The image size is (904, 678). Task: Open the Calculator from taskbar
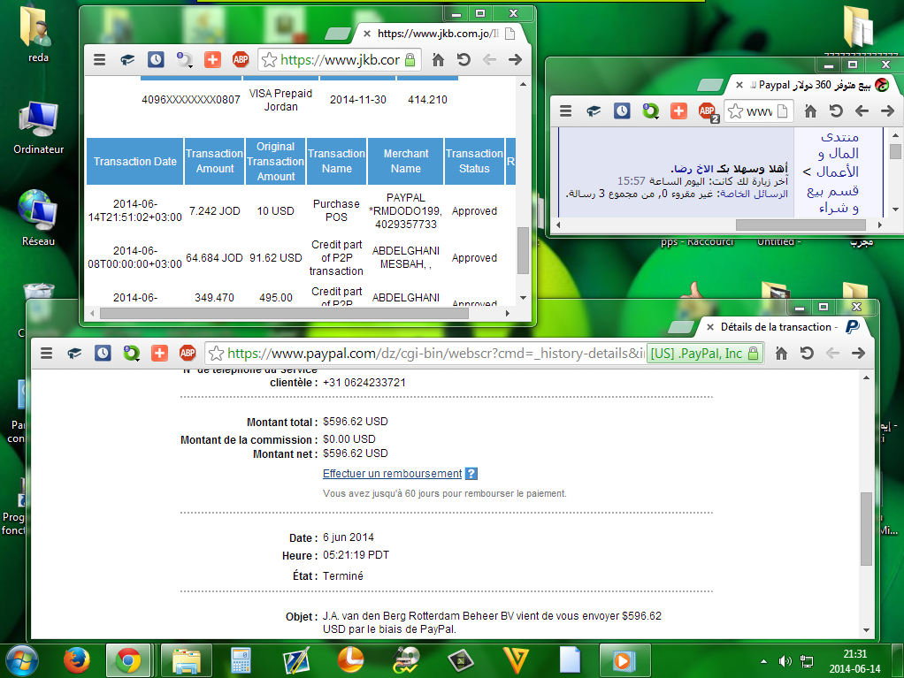(241, 660)
